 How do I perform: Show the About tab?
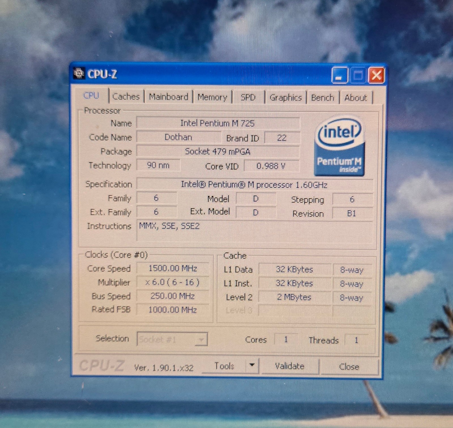point(356,98)
